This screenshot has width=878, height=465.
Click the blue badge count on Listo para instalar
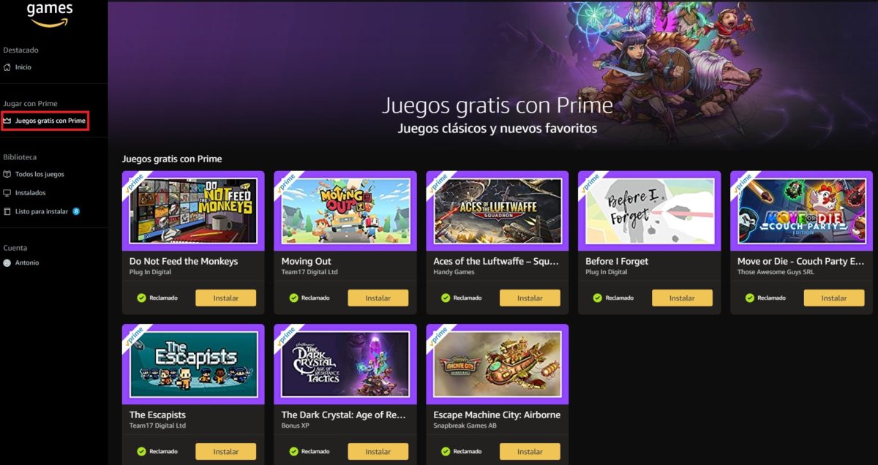point(76,212)
